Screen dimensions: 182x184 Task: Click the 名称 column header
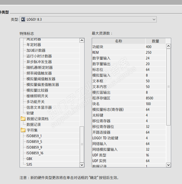click(119, 41)
